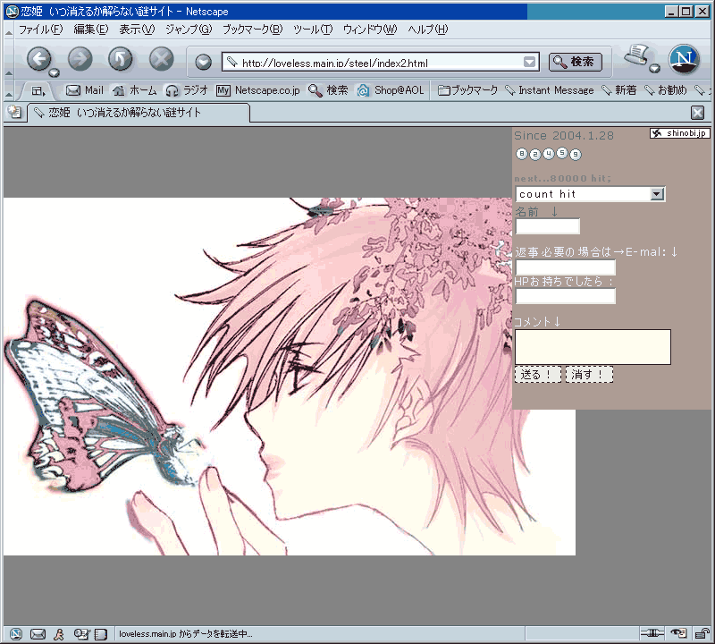Open the round dropdown left of the URL bar
This screenshot has height=644, width=715.
[x=204, y=62]
